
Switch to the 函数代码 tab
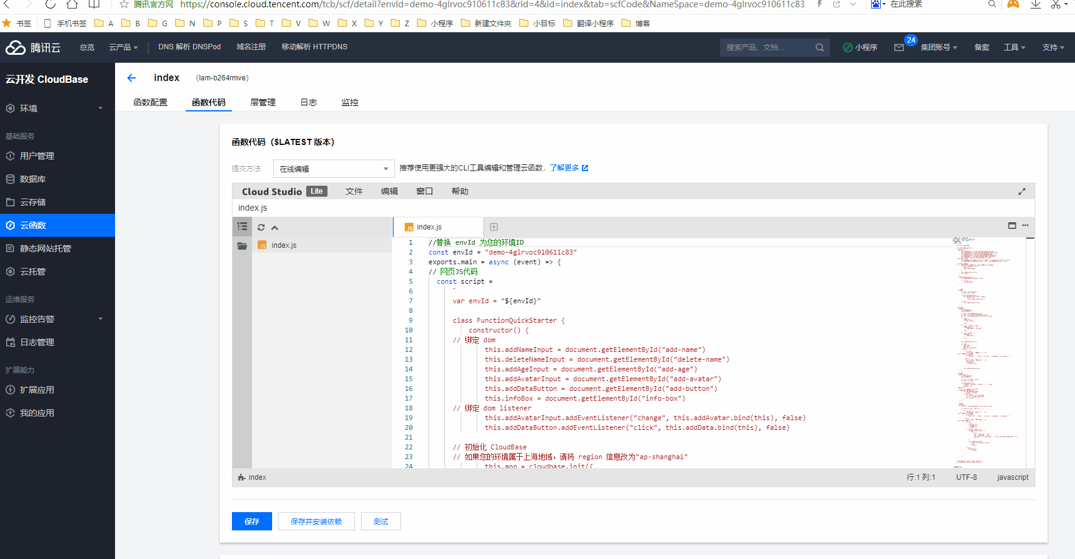[x=209, y=102]
